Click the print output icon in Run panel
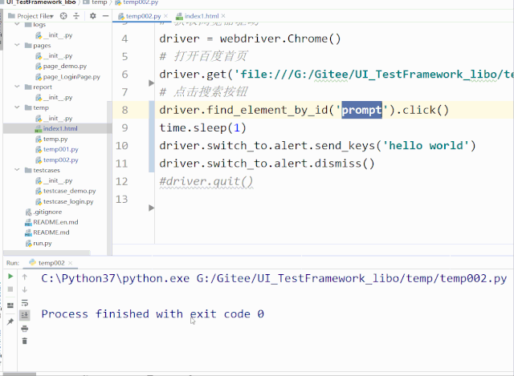The height and width of the screenshot is (376, 514). coord(25,328)
